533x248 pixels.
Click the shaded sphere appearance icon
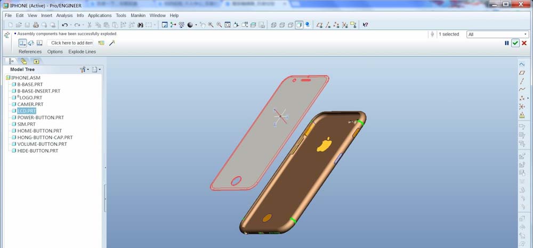(x=190, y=25)
